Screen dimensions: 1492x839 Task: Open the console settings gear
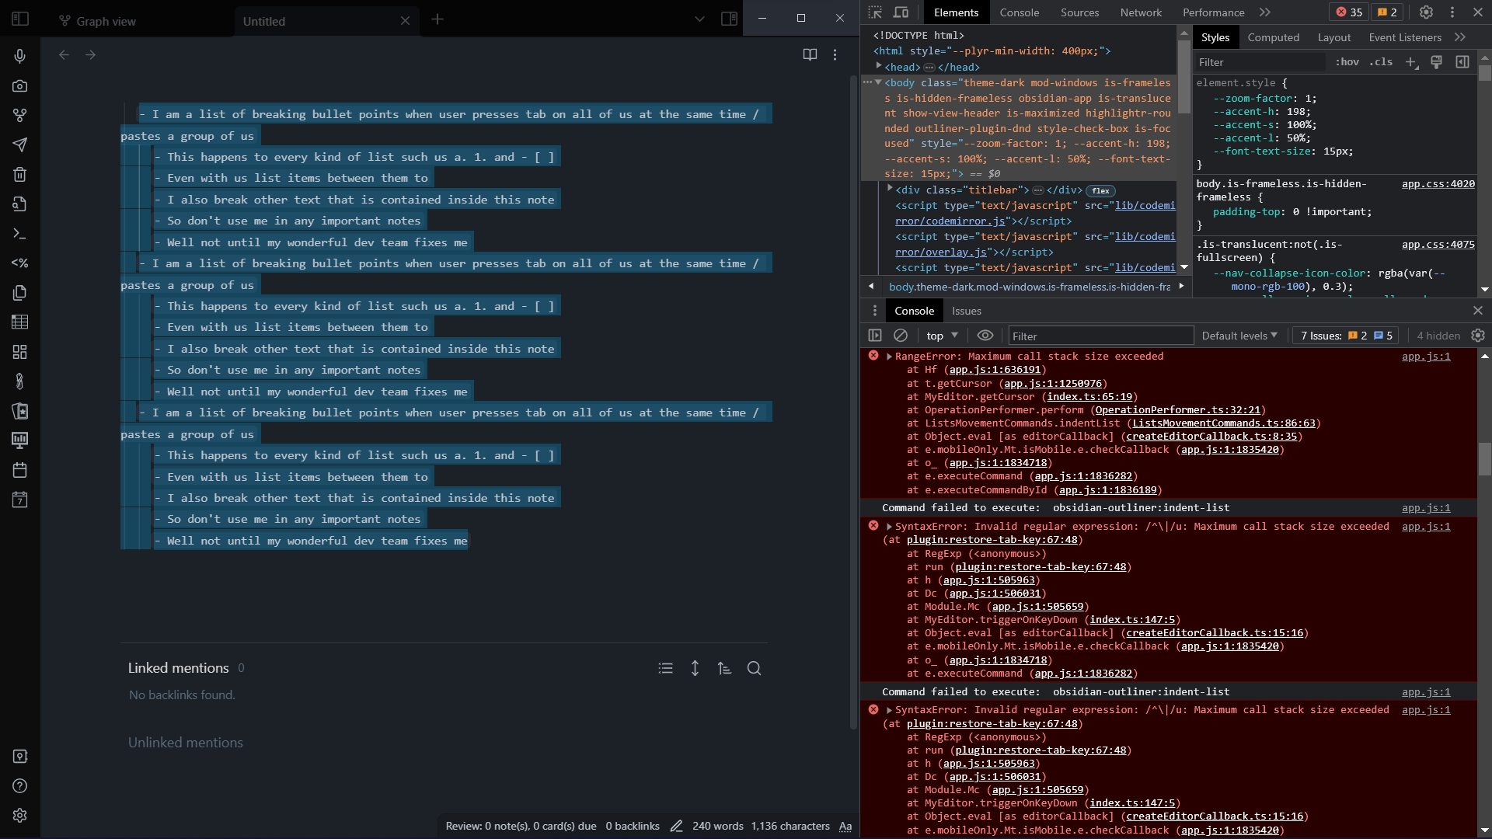1478,335
